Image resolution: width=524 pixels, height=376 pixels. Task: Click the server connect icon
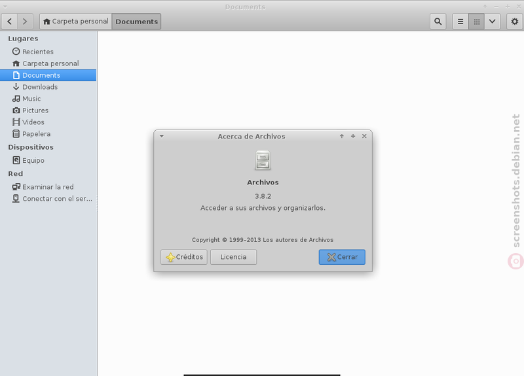(x=16, y=199)
